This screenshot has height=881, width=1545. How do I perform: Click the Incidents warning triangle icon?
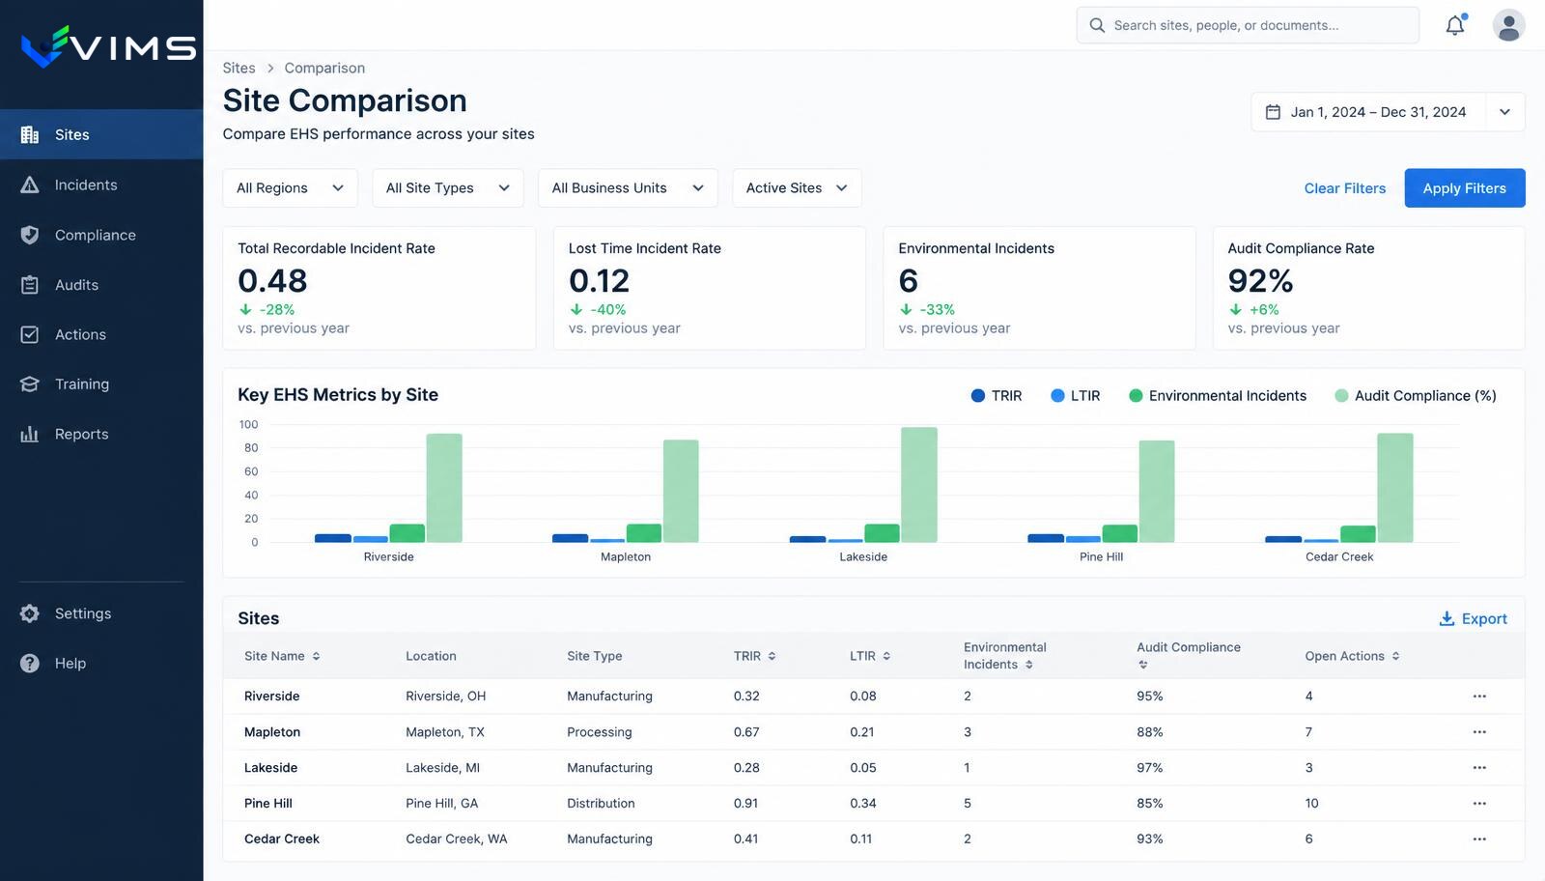[x=30, y=185]
